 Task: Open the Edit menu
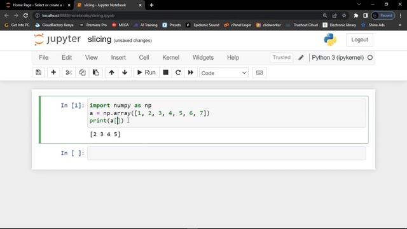(67, 58)
